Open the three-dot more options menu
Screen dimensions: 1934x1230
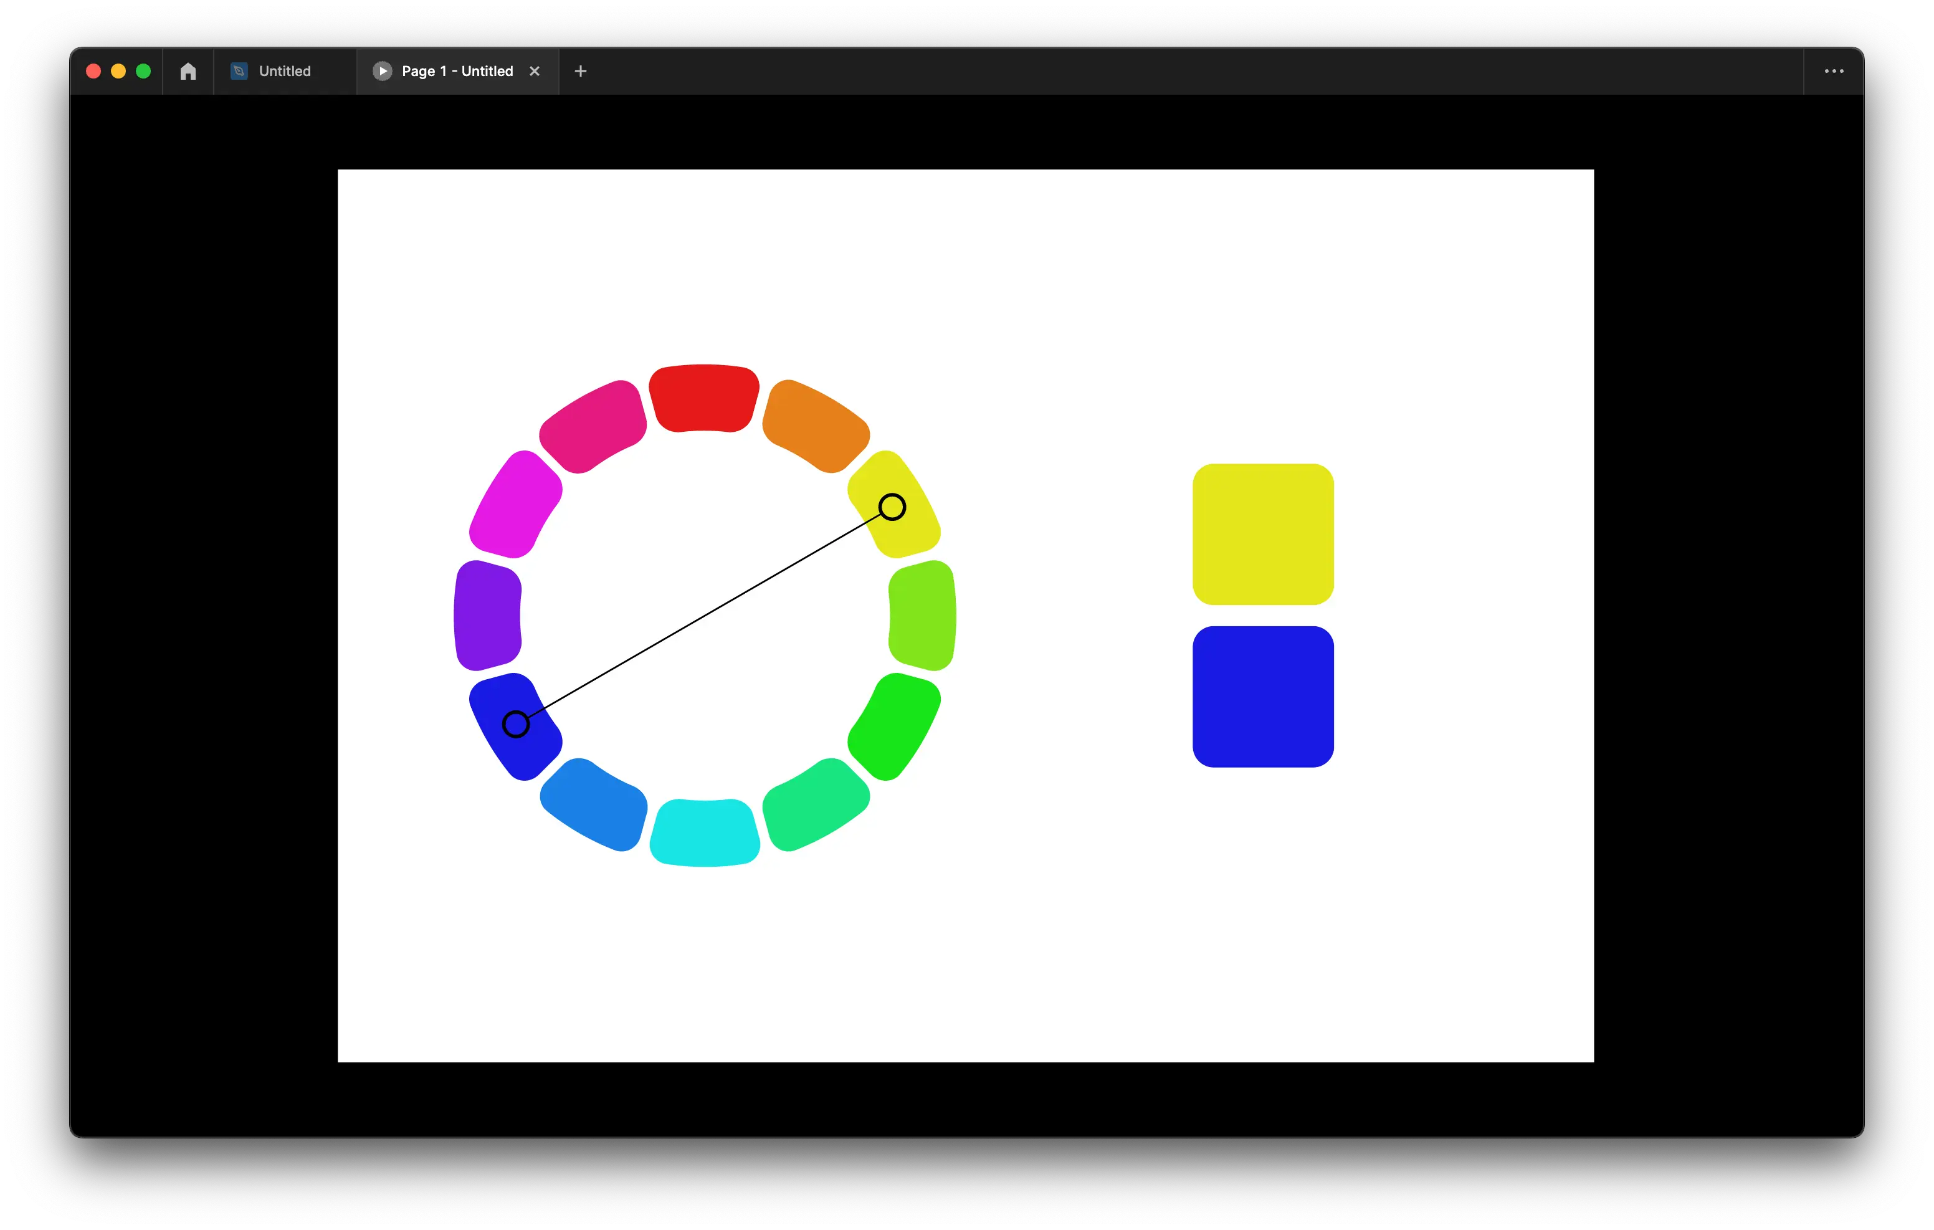[1834, 72]
